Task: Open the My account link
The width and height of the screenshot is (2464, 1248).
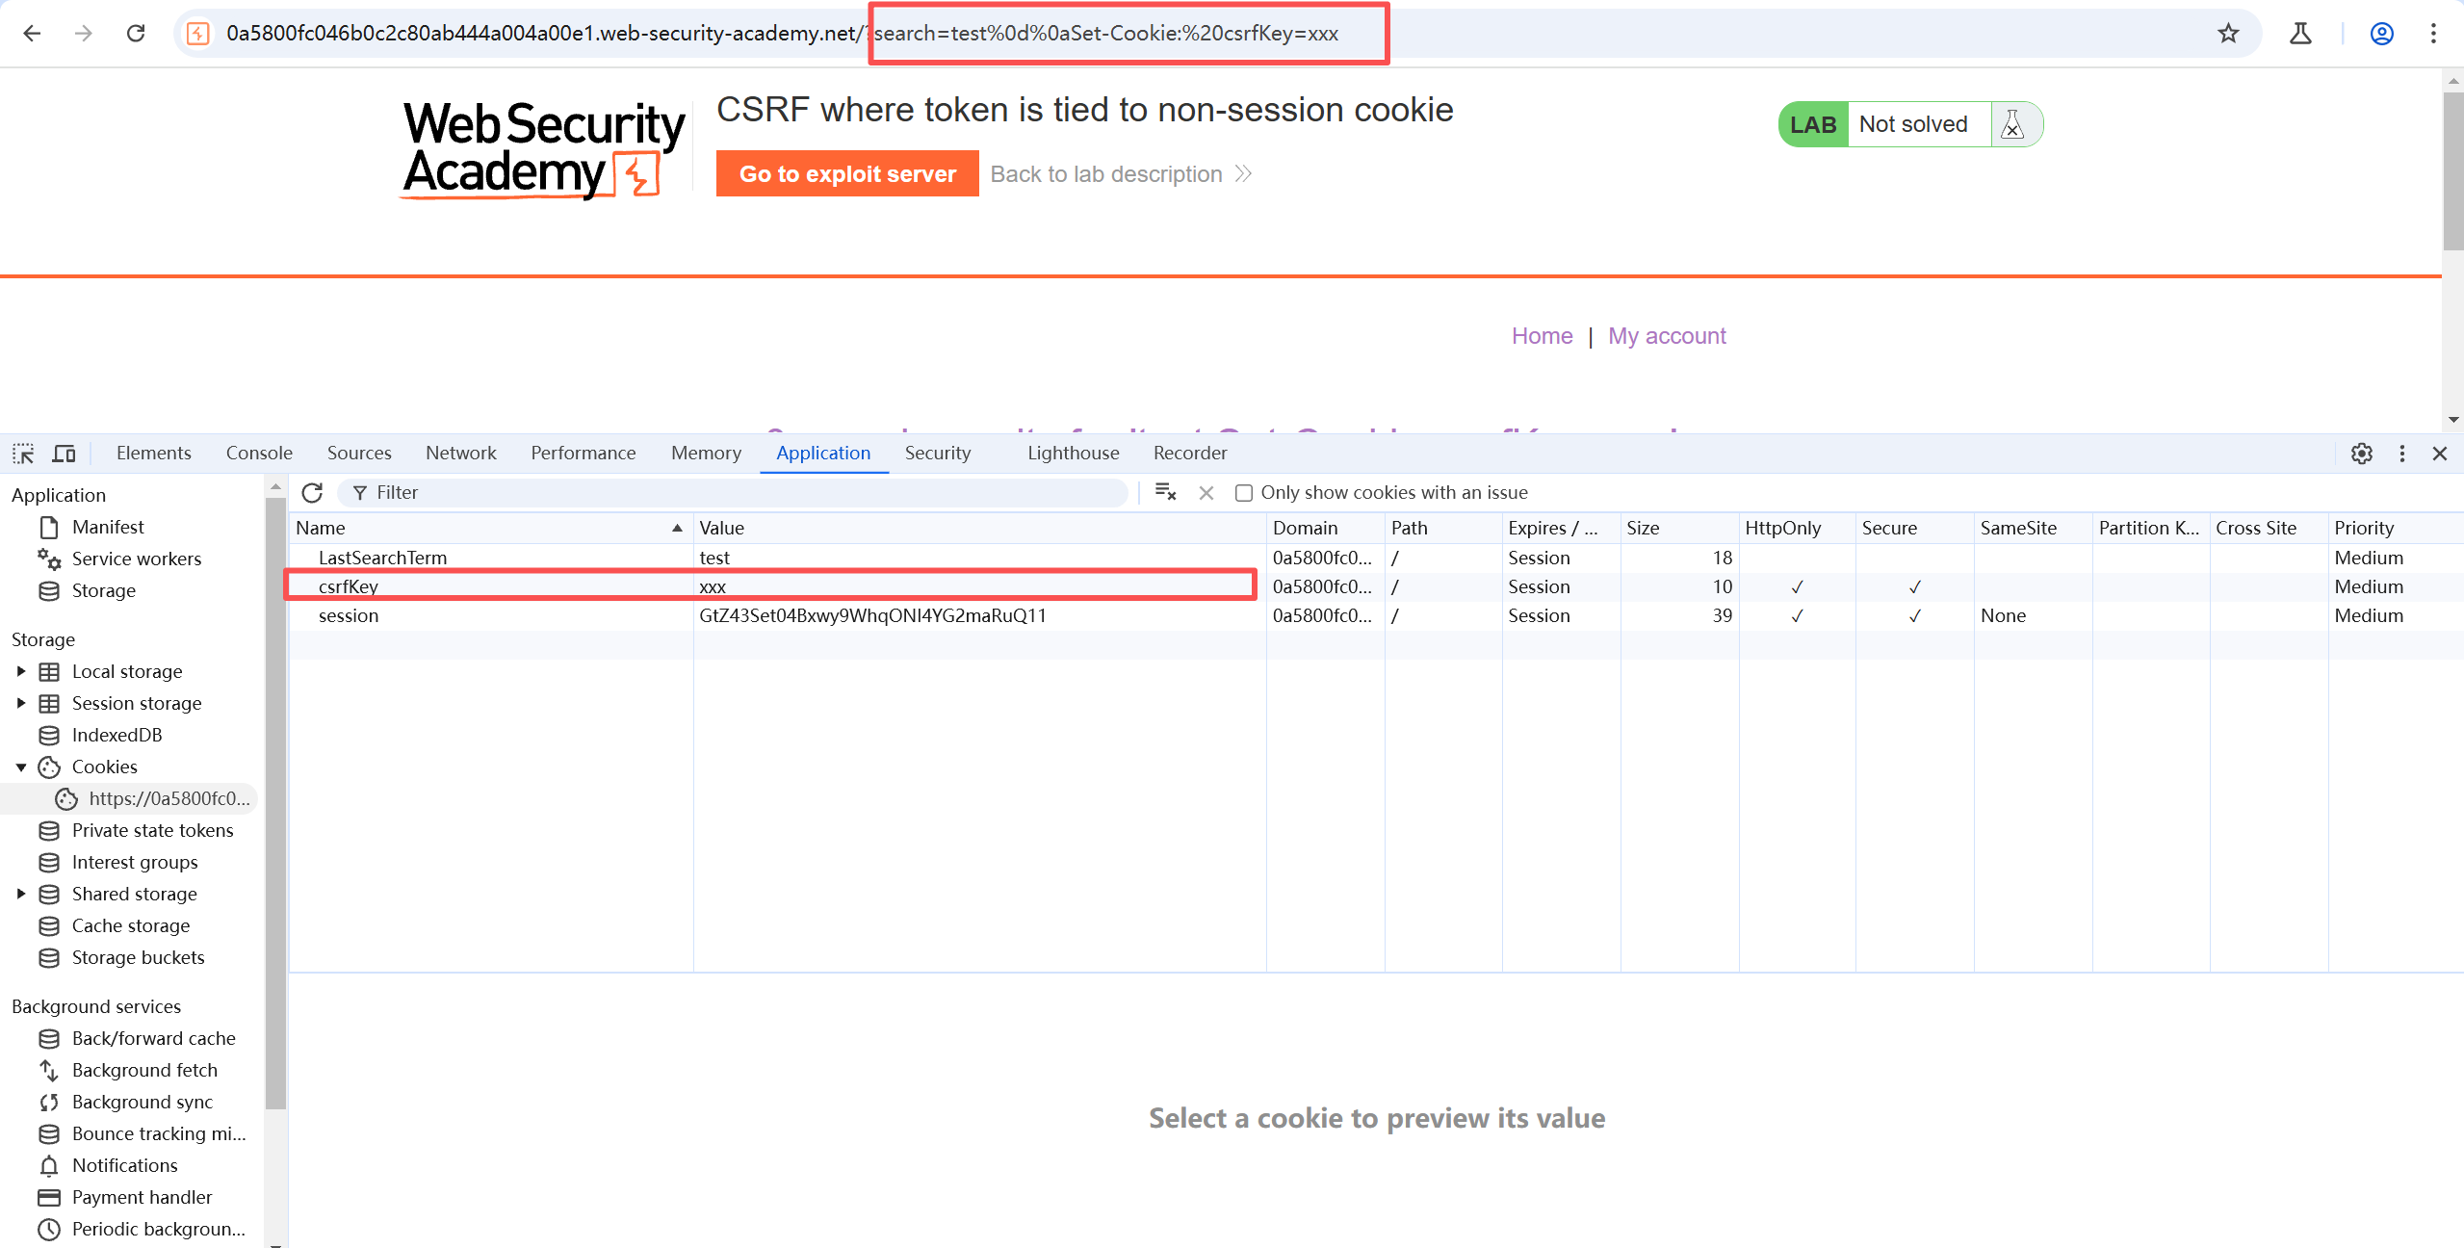Action: [x=1667, y=336]
